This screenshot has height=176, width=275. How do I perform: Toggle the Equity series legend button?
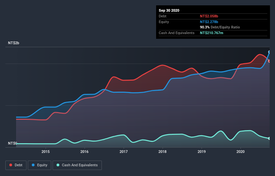[x=40, y=165]
